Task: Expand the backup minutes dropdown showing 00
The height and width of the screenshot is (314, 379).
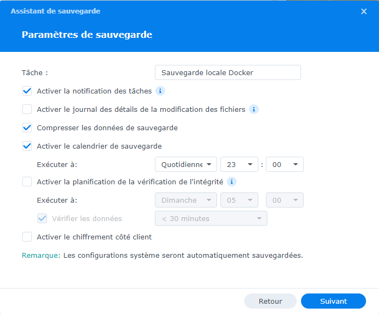Action: (285, 164)
